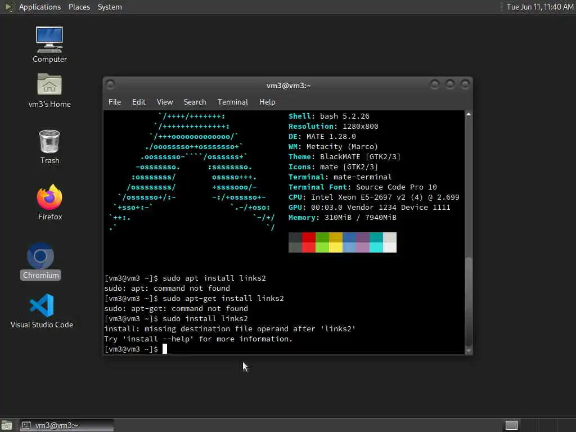The width and height of the screenshot is (576, 432).
Task: Click text 'sudo: apt: command not found'
Action: 167,289
